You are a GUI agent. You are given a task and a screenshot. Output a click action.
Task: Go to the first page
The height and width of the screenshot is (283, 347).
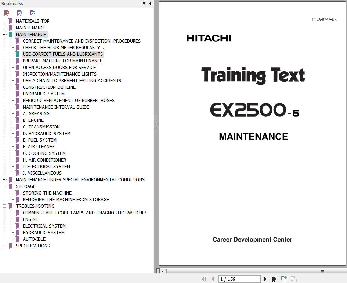click(x=204, y=279)
